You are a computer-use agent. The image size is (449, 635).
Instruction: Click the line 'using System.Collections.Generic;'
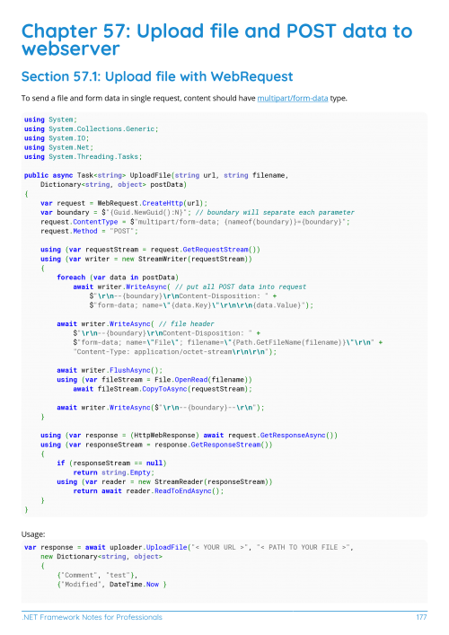point(91,129)
